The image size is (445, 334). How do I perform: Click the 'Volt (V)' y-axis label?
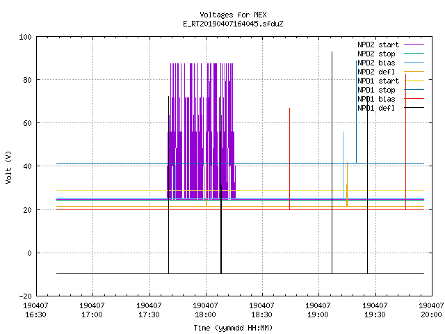8,167
